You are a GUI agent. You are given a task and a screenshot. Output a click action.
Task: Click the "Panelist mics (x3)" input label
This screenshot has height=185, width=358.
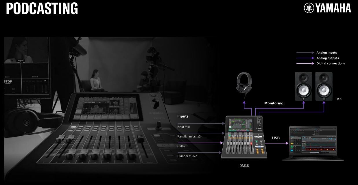[189, 136]
